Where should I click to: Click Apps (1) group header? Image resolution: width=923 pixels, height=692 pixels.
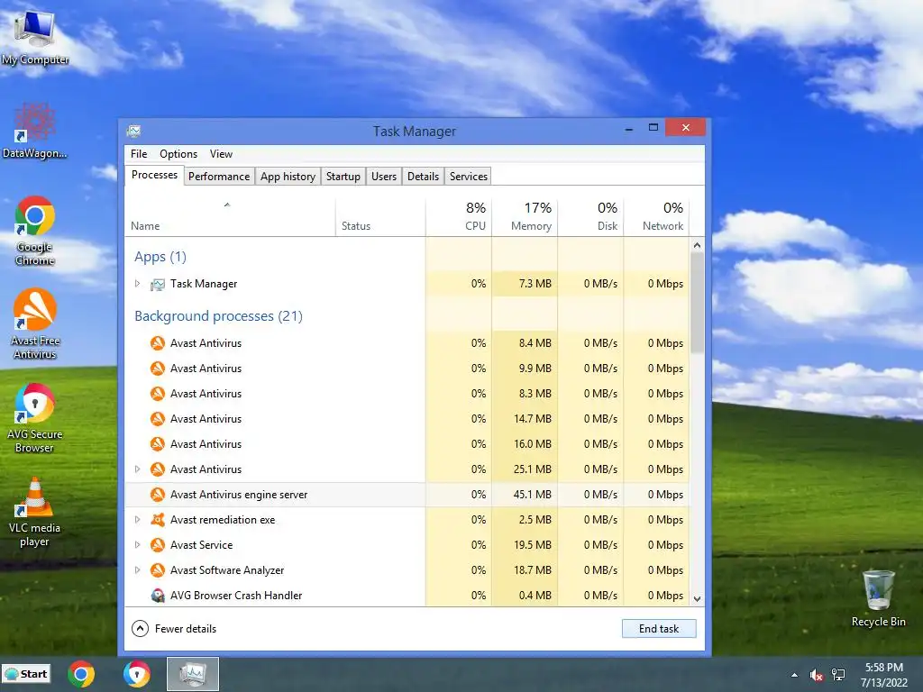coord(160,257)
